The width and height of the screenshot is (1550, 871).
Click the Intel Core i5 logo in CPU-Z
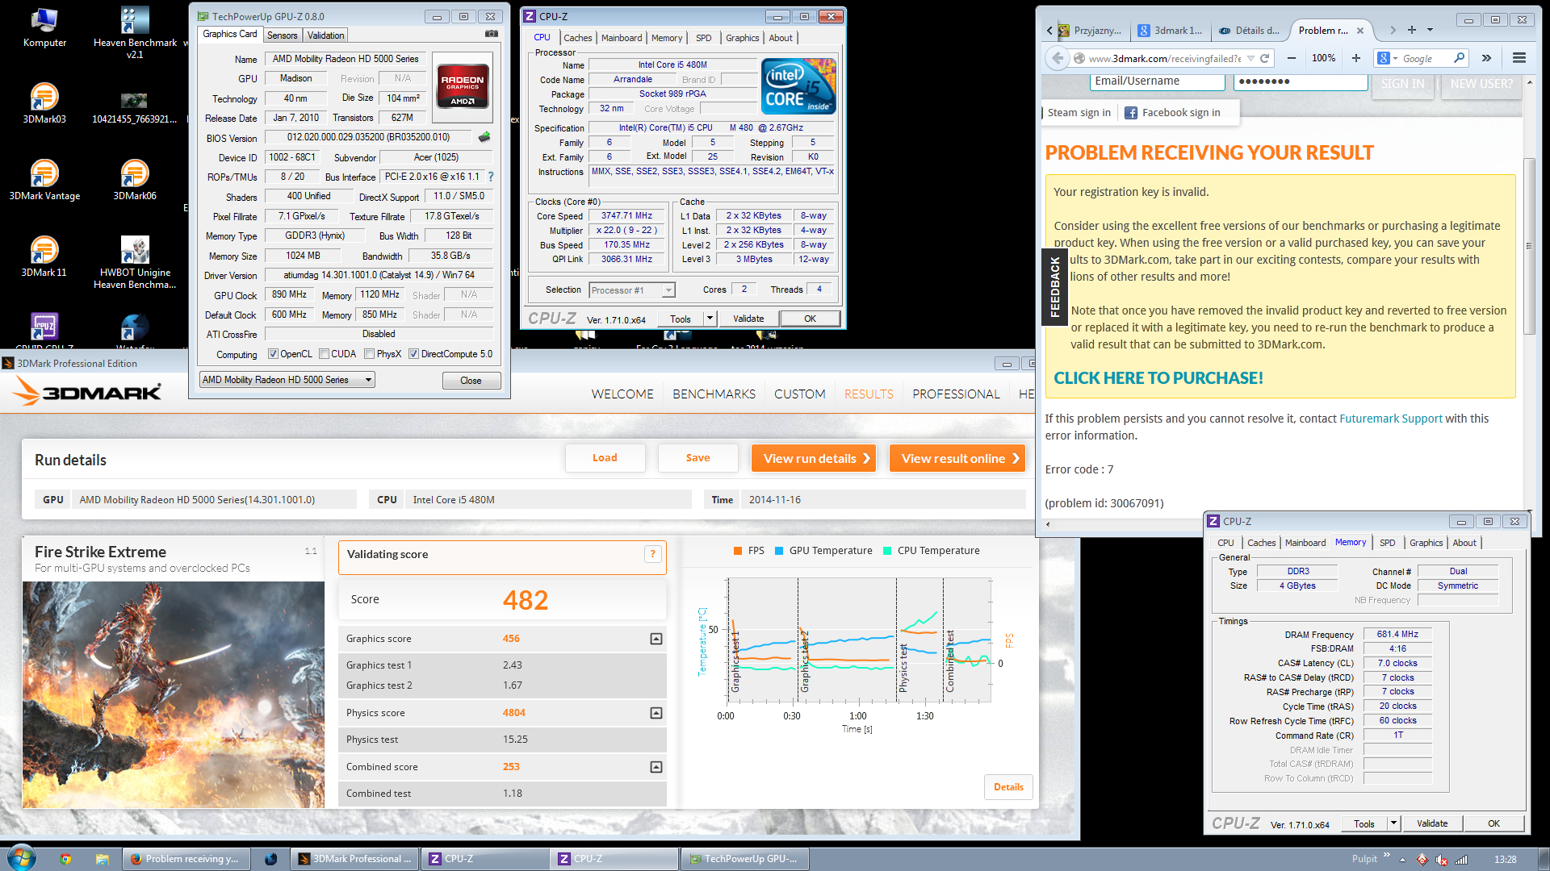point(798,85)
